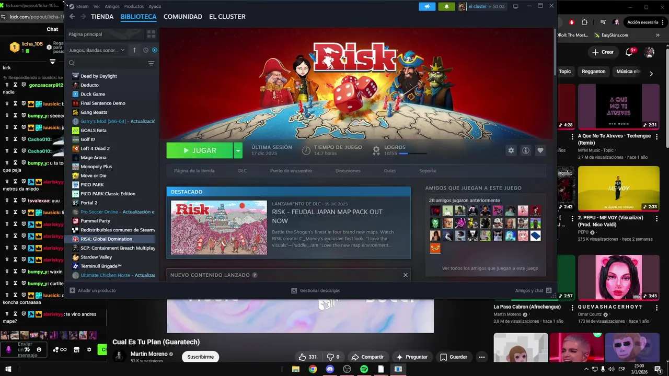This screenshot has width=669, height=376.
Task: Open Chrome media control icon
Action: (603, 22)
